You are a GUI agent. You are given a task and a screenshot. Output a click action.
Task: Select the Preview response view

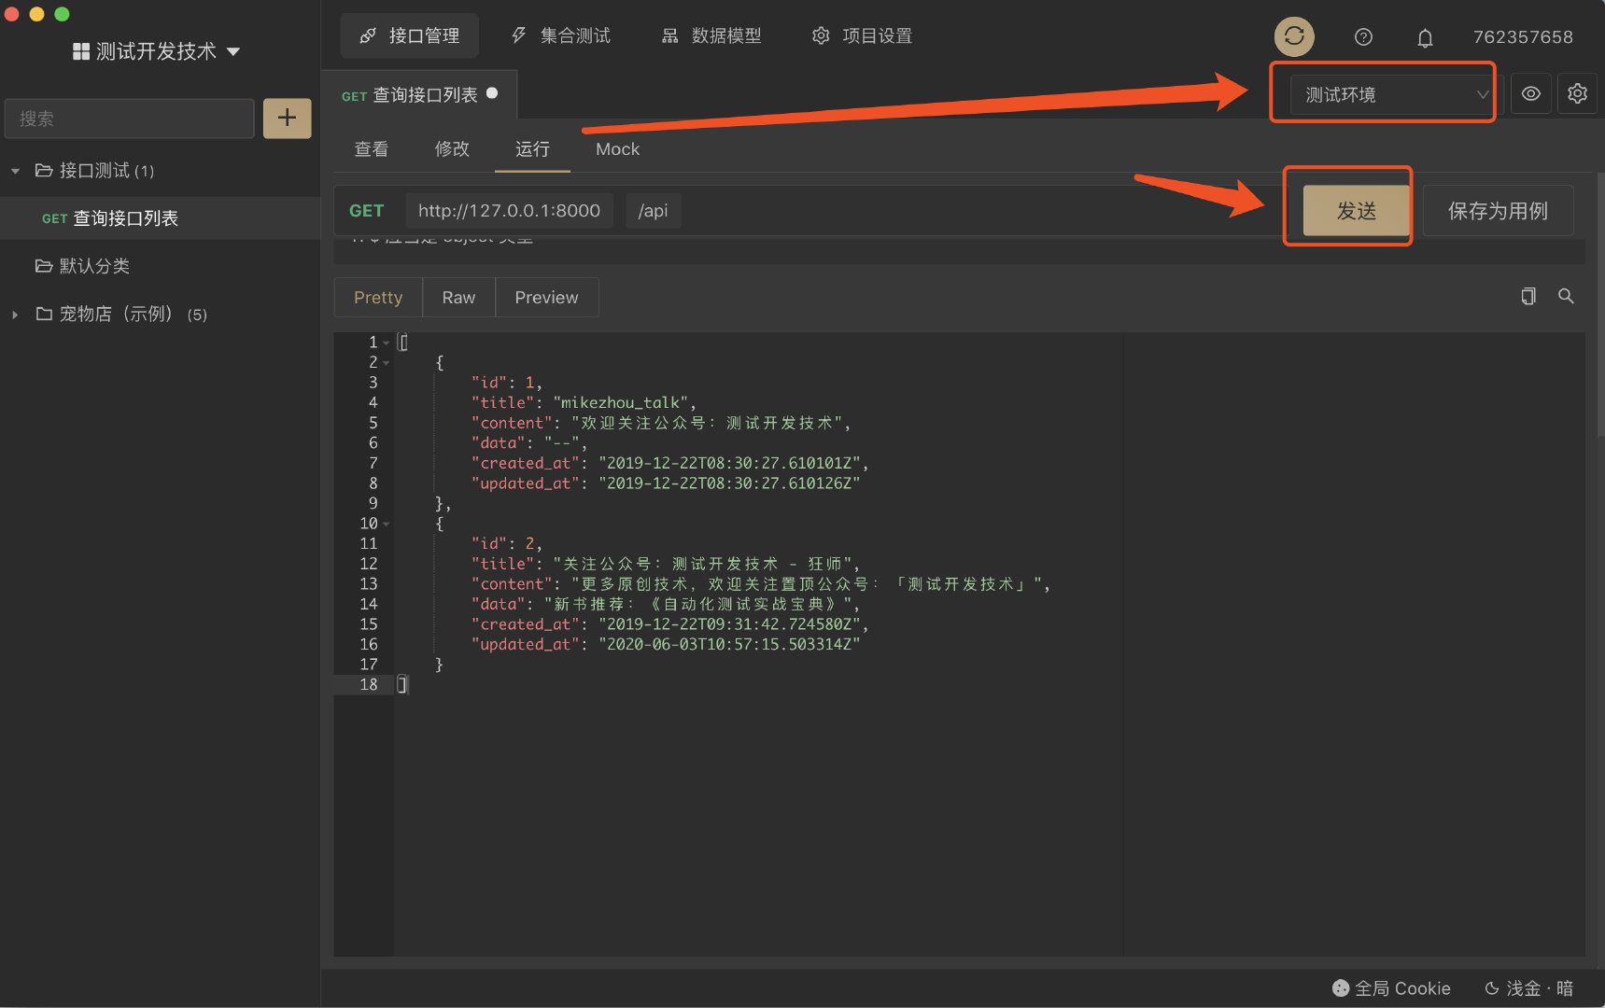[546, 297]
